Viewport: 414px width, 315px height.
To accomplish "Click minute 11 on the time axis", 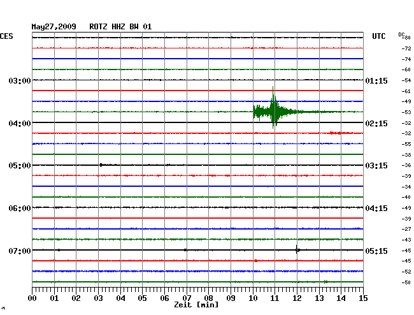I will (275, 298).
